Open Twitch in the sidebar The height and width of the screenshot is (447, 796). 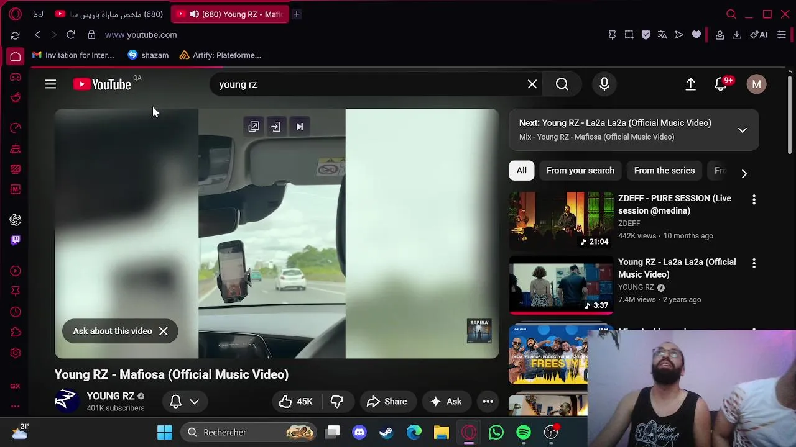point(16,240)
